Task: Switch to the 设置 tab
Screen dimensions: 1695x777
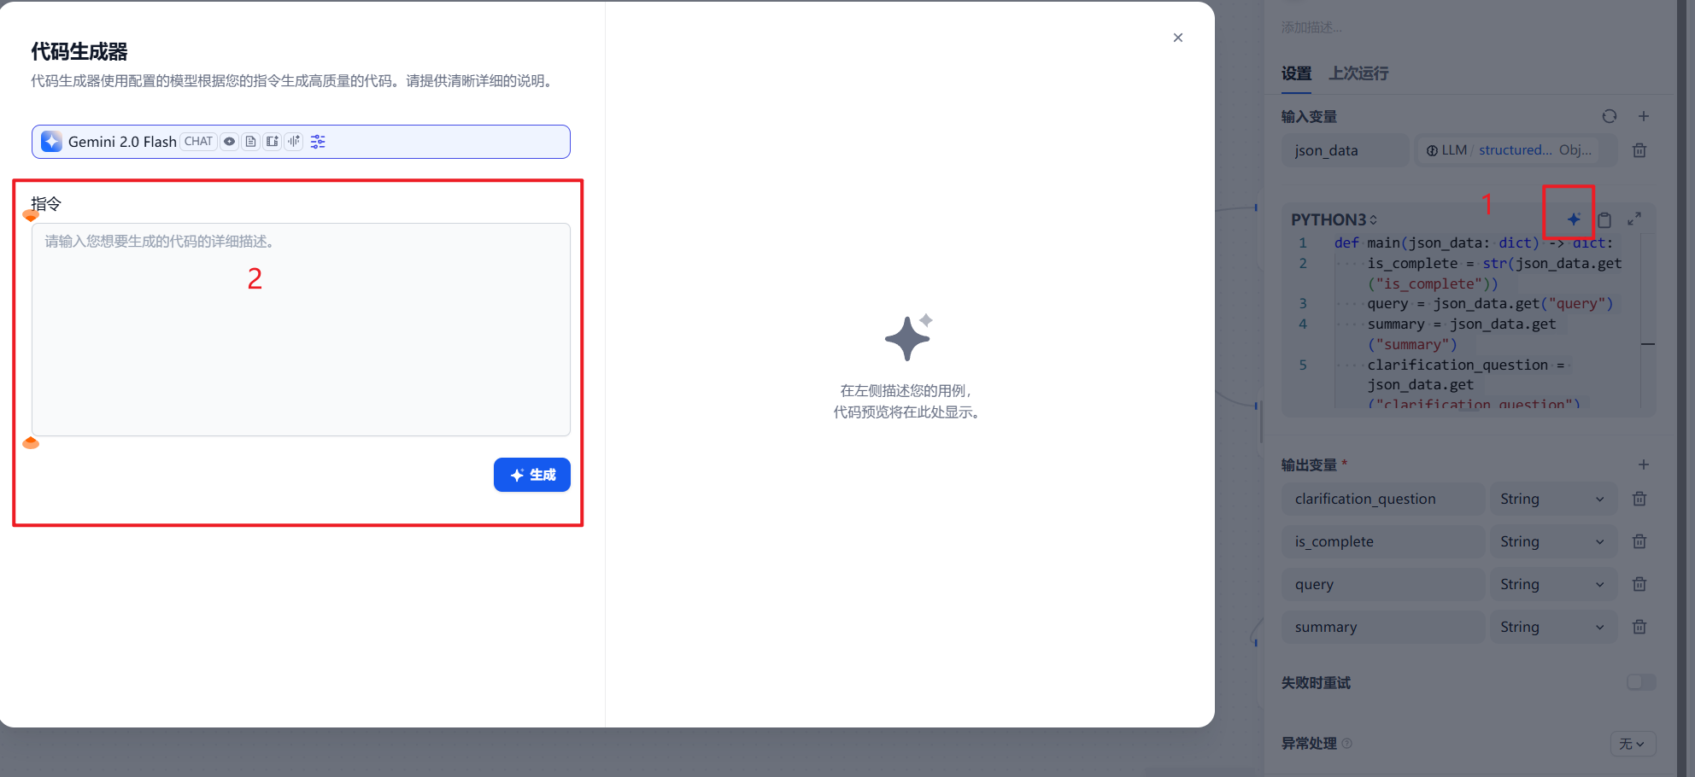Action: (x=1296, y=73)
